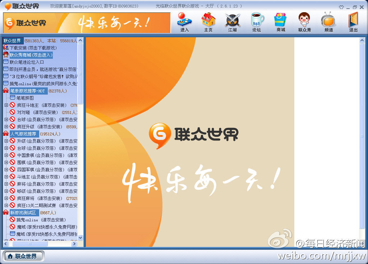Screen dimensions: 368x264
Task: Click the game list's scroll-up arrow
Action: pos(80,40)
